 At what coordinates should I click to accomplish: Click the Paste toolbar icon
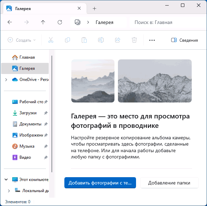(84, 40)
